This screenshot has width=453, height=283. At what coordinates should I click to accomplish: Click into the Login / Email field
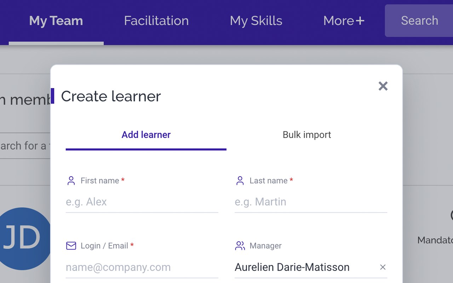click(x=142, y=267)
